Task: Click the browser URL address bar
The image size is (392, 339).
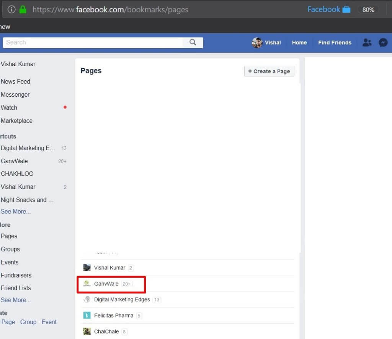Action: (x=110, y=10)
